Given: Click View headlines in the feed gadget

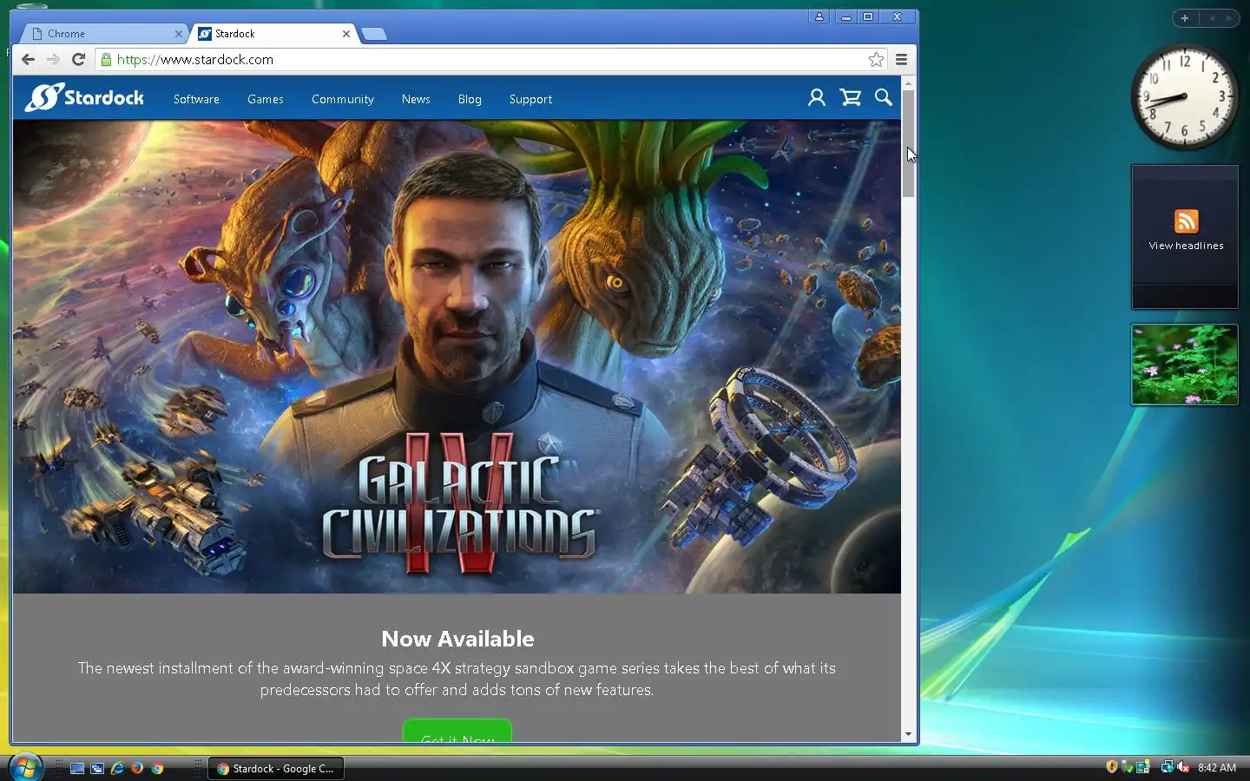Looking at the screenshot, I should point(1186,246).
